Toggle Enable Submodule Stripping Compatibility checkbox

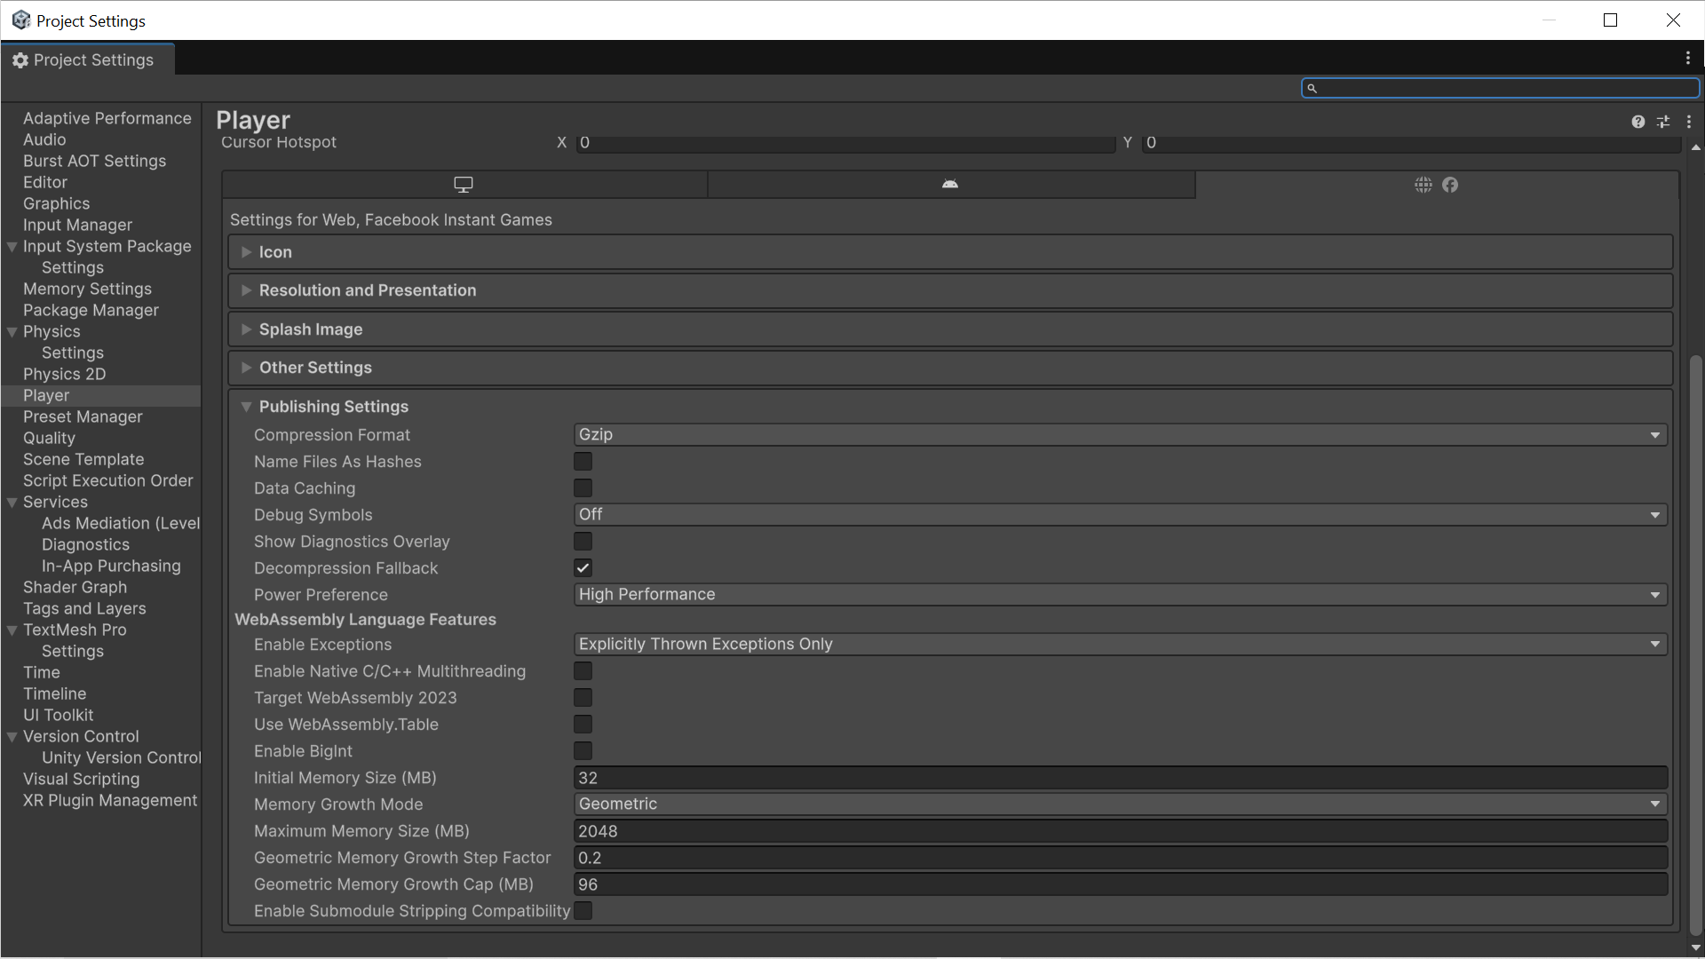pos(583,911)
